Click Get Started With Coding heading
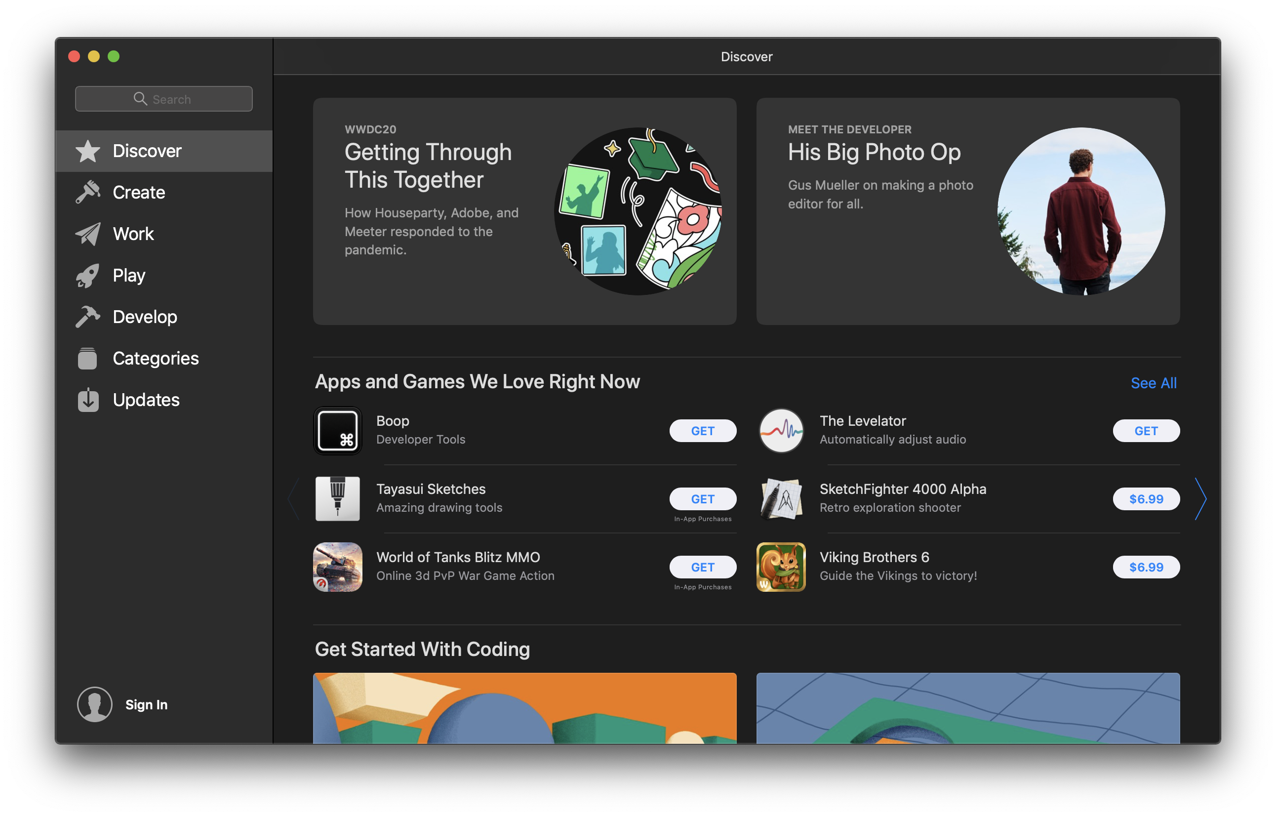This screenshot has height=817, width=1276. [422, 649]
